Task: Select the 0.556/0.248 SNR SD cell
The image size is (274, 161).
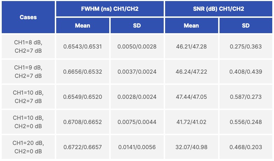Action: (x=246, y=122)
